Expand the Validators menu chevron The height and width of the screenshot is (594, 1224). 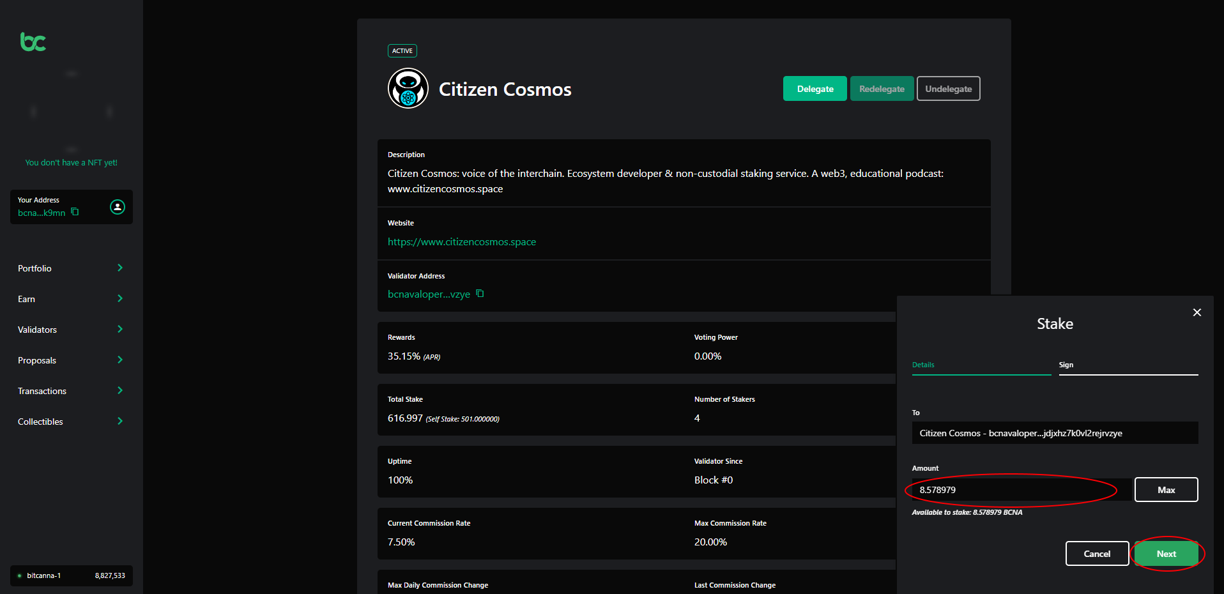pos(120,329)
